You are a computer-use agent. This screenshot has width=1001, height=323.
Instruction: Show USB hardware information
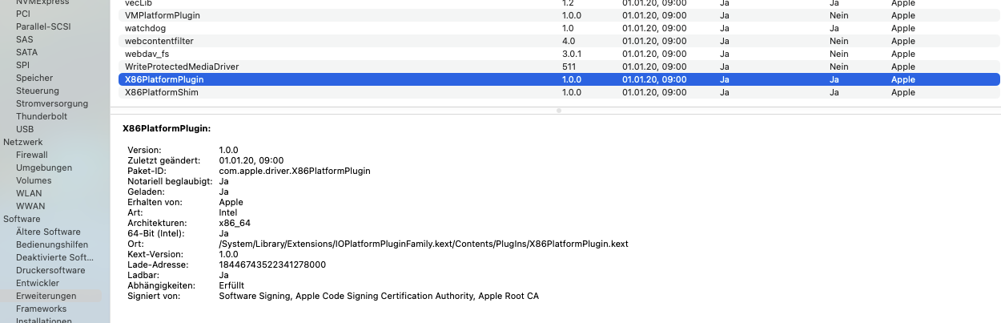tap(25, 129)
